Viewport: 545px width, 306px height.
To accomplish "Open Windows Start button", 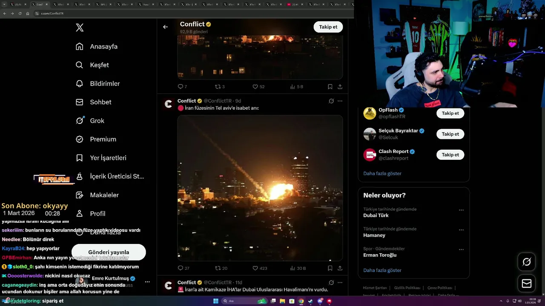I will [x=215, y=301].
